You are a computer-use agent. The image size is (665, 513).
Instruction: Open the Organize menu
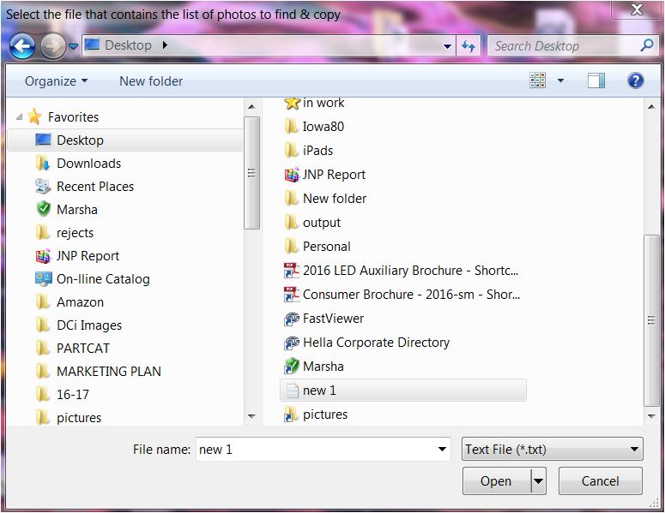pos(56,81)
